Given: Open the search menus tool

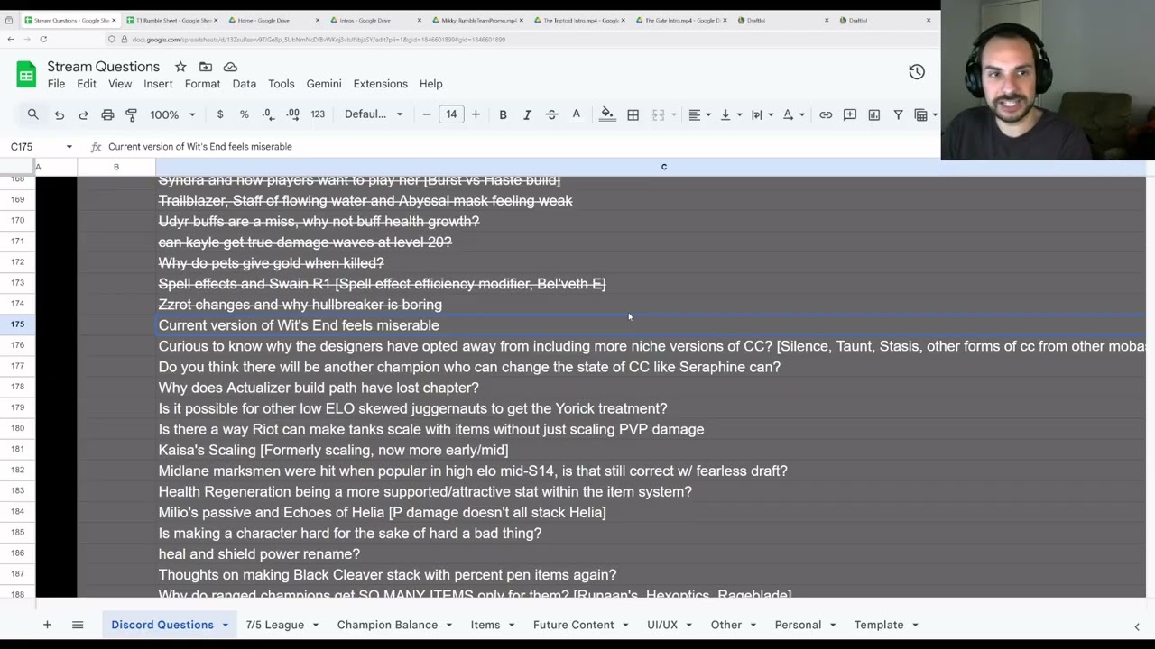Looking at the screenshot, I should [x=32, y=114].
